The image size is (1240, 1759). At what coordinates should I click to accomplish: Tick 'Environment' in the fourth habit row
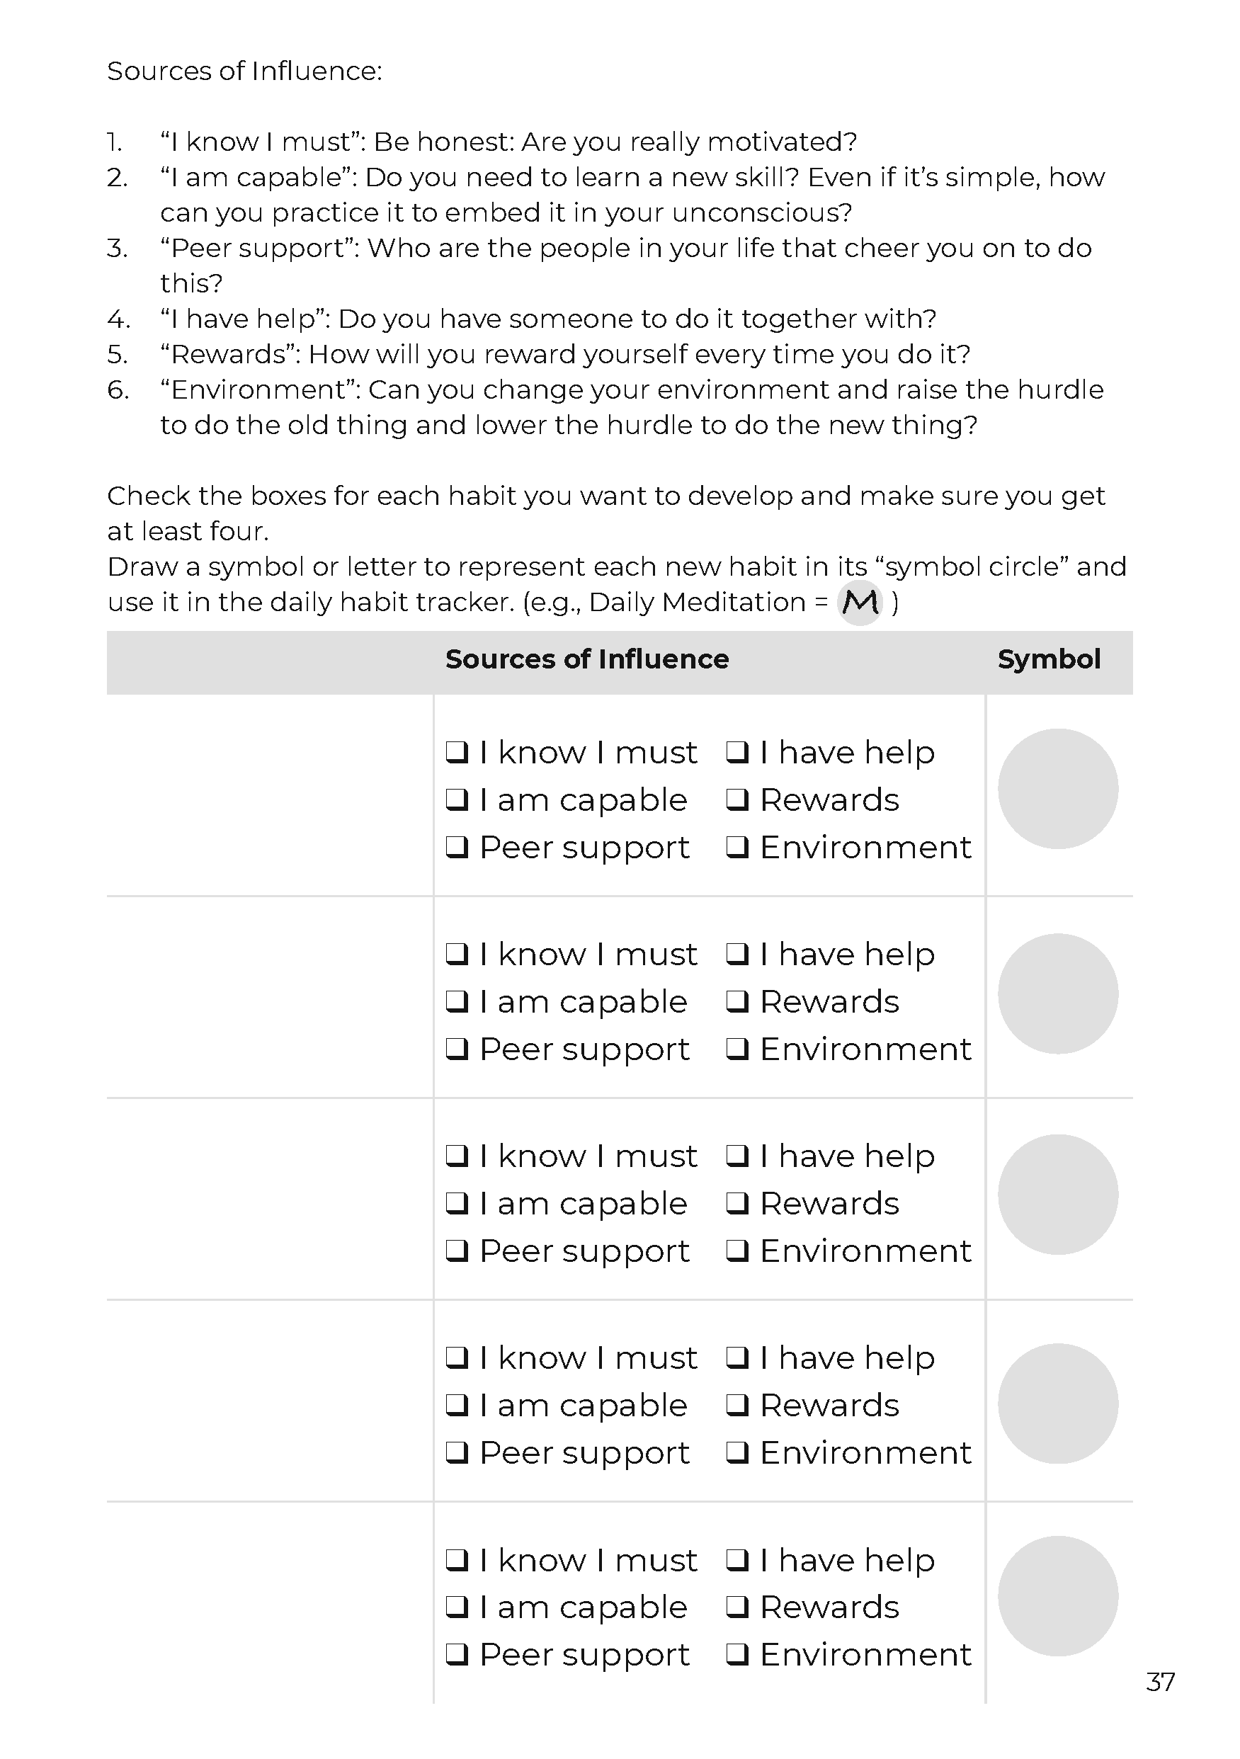[x=737, y=1452]
